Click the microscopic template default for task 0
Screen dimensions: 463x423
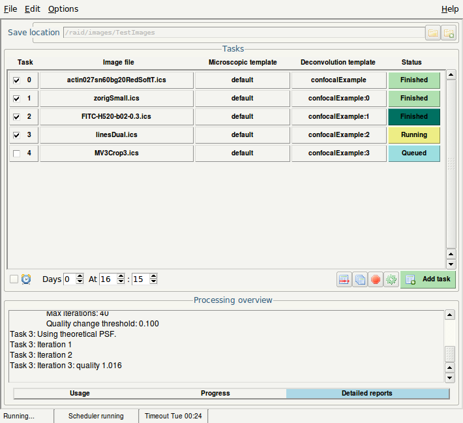pyautogui.click(x=243, y=80)
